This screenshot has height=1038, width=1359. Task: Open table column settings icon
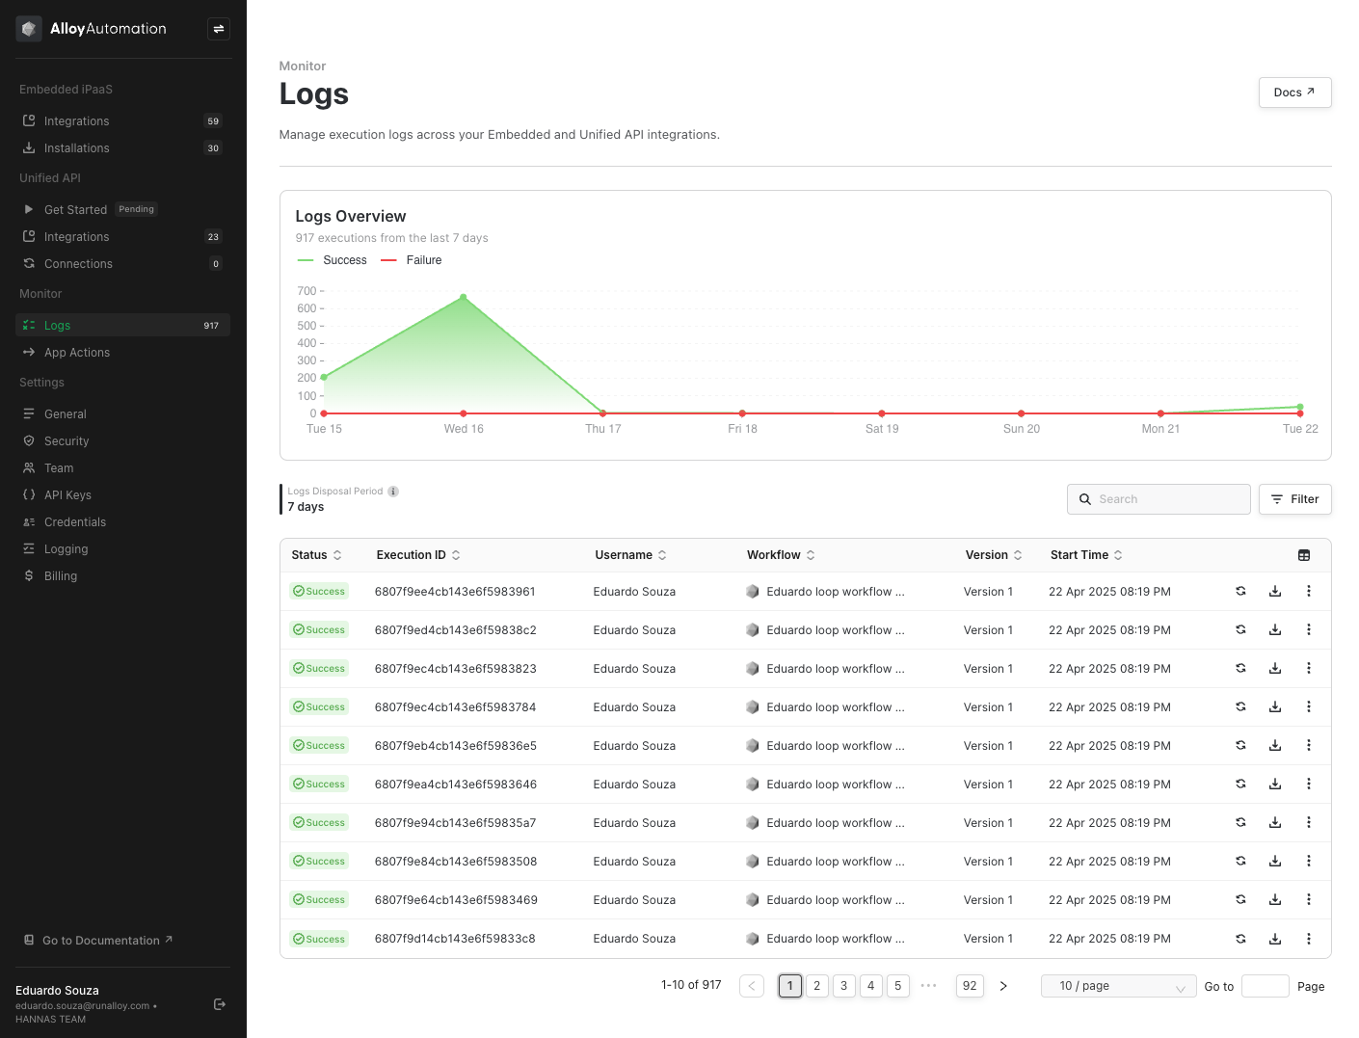pyautogui.click(x=1304, y=555)
